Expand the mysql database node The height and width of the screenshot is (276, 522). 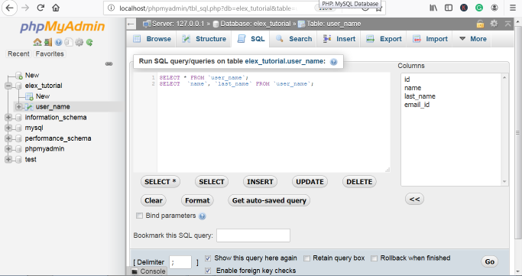pos(8,128)
